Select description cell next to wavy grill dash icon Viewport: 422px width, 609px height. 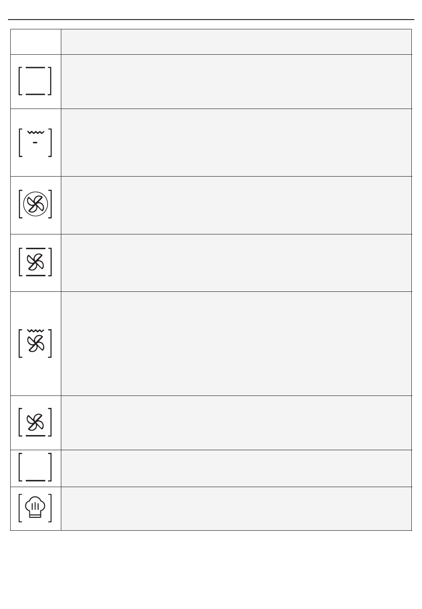236,142
